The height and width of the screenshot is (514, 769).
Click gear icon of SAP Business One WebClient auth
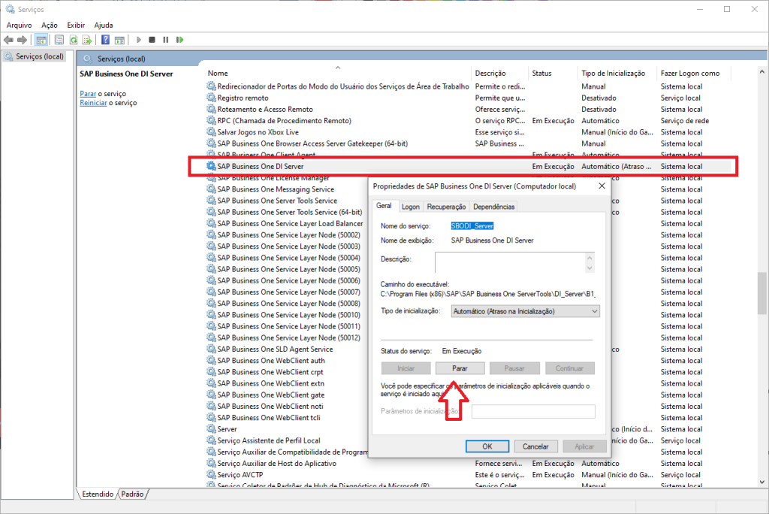click(x=211, y=361)
